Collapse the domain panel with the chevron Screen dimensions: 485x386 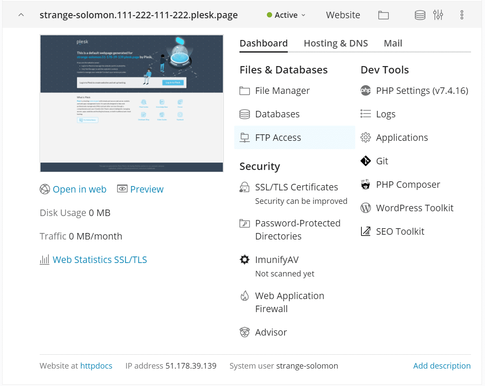coord(21,15)
